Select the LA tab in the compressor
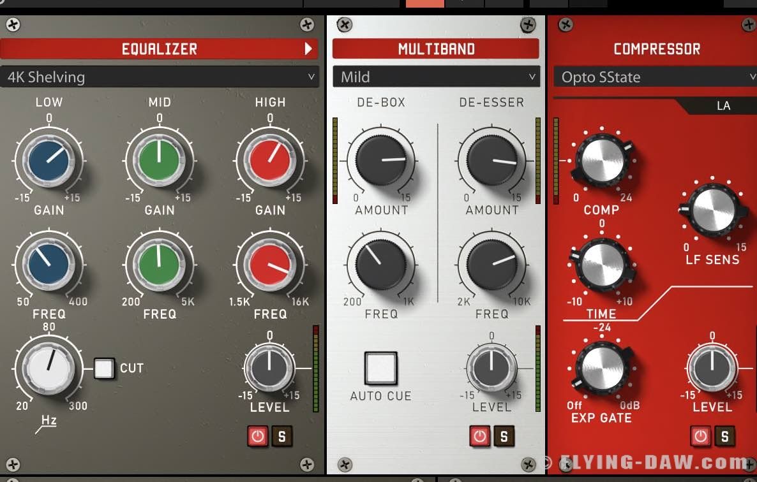Screen dimensions: 757x482 point(723,106)
